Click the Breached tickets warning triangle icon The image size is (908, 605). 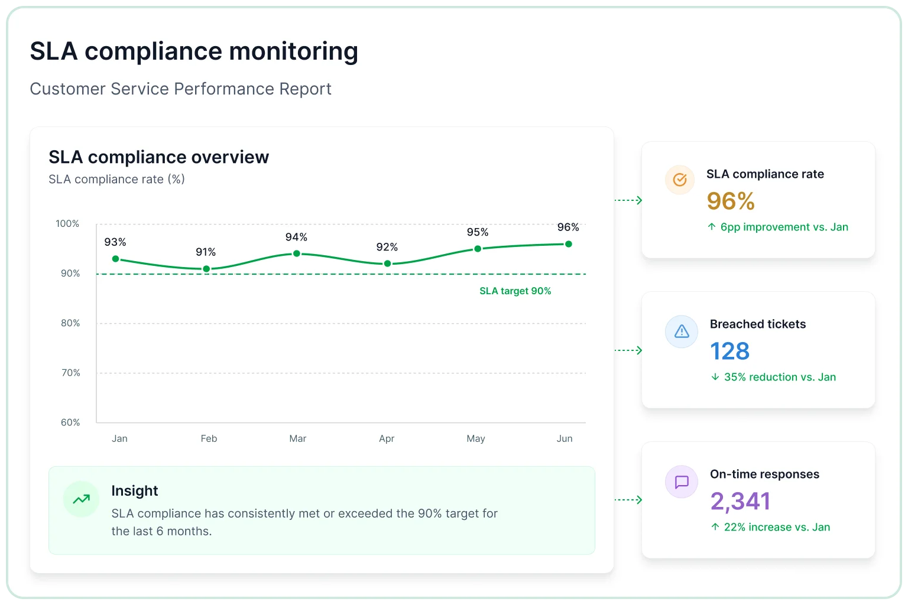click(682, 331)
